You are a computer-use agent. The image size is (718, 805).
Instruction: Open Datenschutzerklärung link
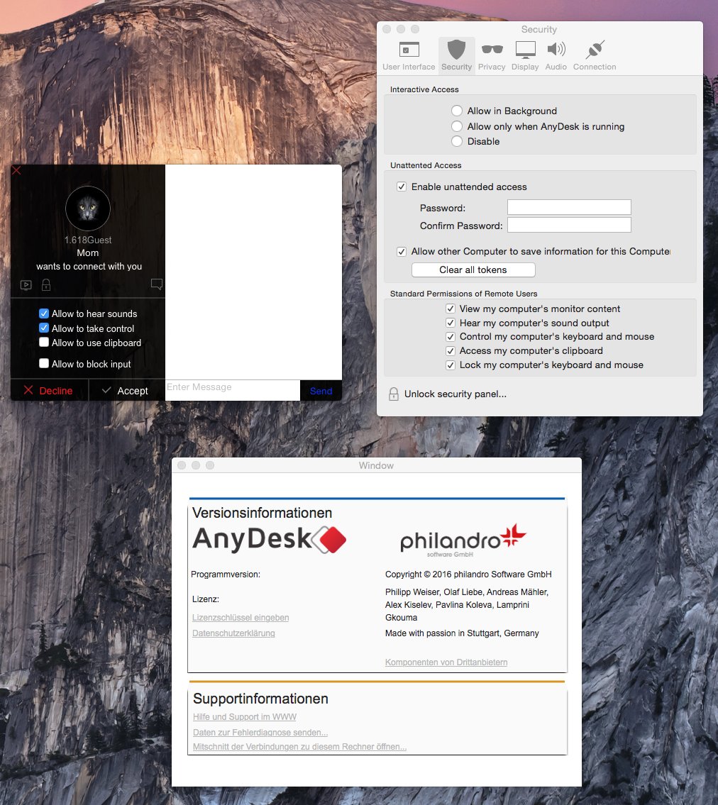pos(233,633)
